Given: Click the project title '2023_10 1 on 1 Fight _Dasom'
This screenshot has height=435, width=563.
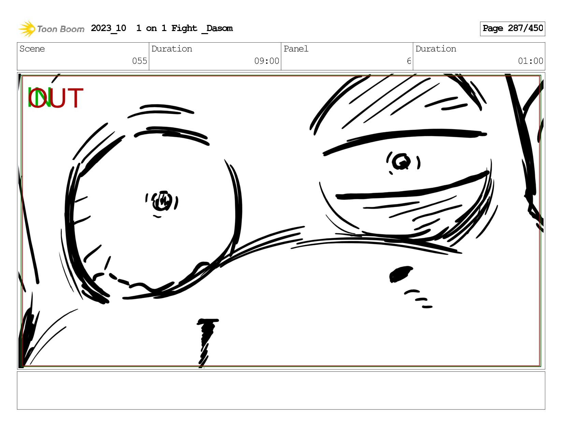Looking at the screenshot, I should pyautogui.click(x=162, y=28).
